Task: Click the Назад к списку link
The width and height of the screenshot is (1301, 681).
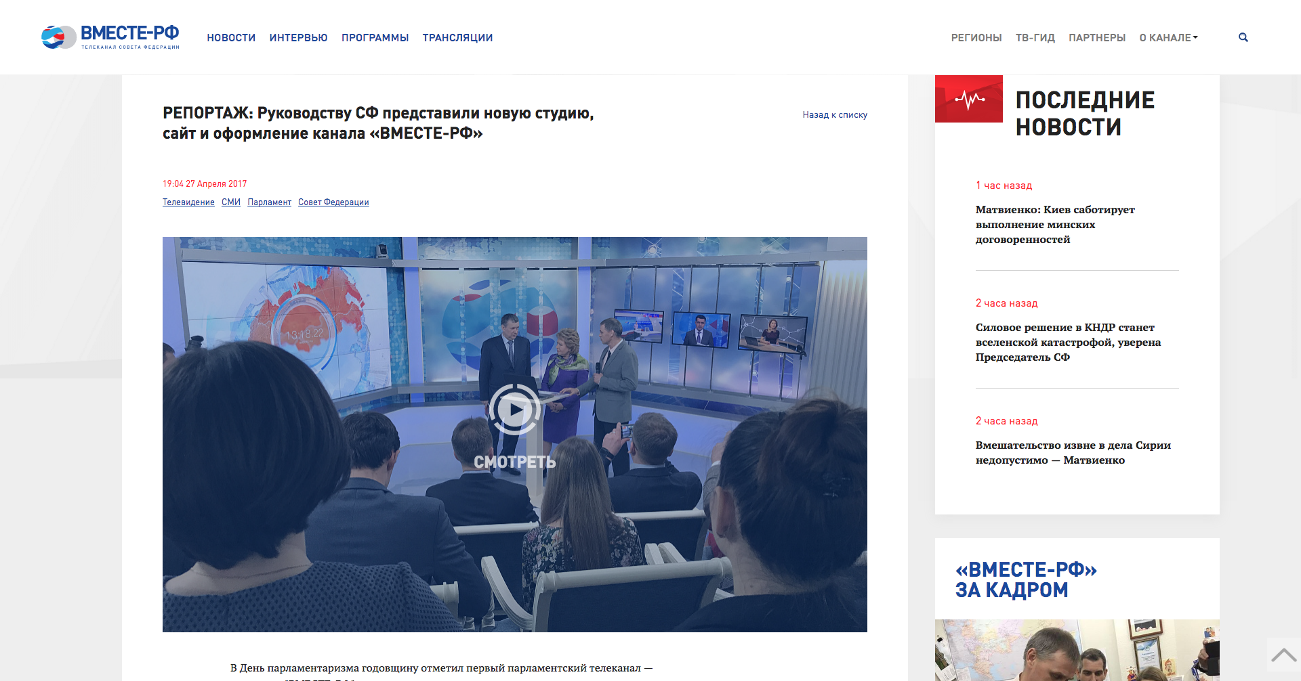Action: pos(835,115)
